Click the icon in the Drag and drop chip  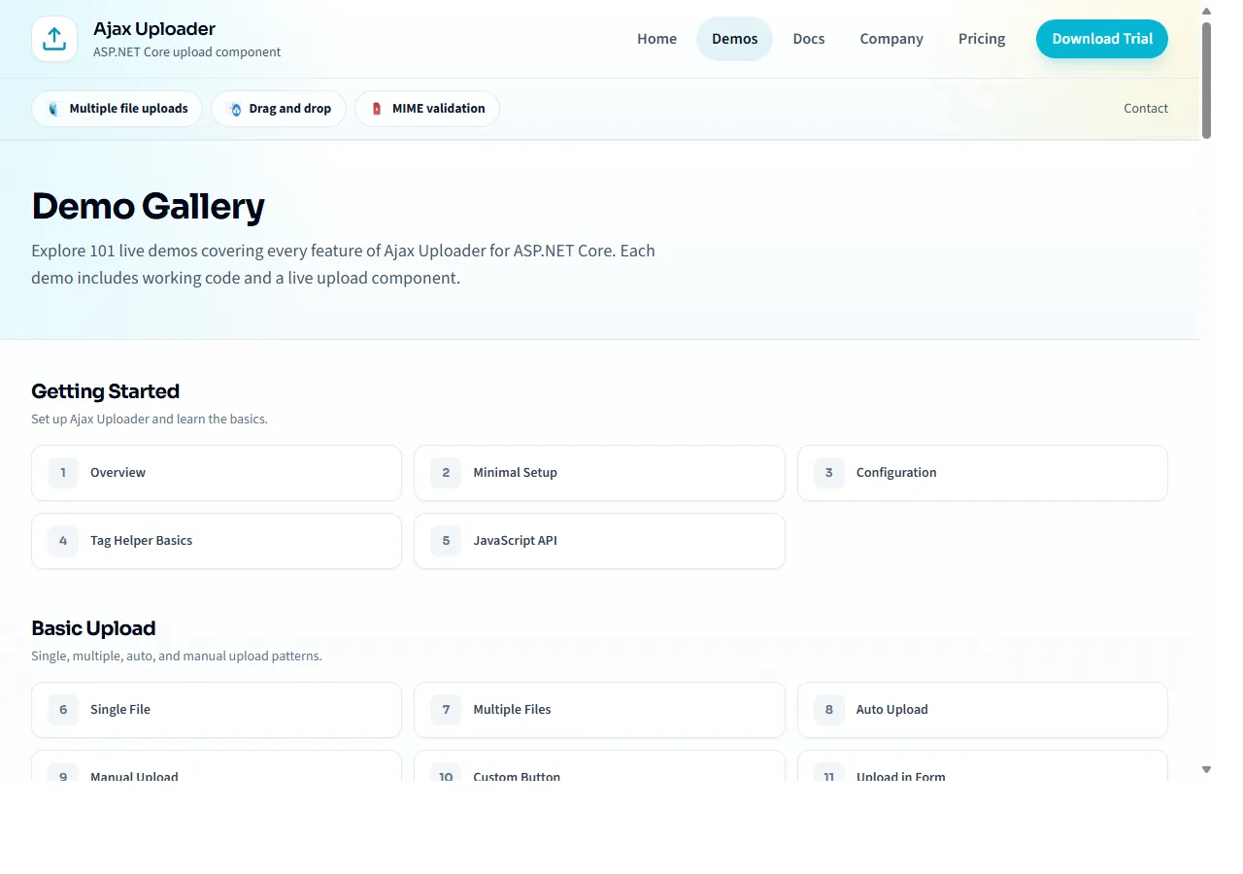[233, 109]
